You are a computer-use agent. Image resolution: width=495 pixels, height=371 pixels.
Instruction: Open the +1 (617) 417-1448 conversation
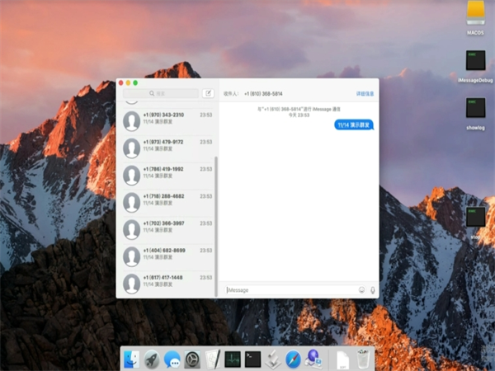pos(165,282)
